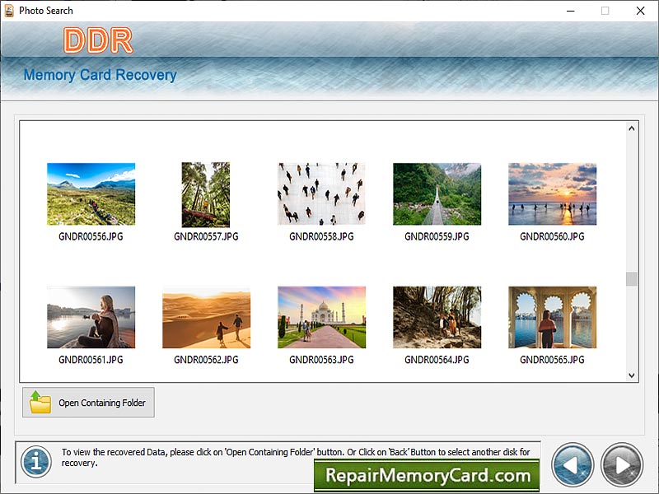659x494 pixels.
Task: Click the file name GNDR00556.JPG
Action: [x=91, y=236]
